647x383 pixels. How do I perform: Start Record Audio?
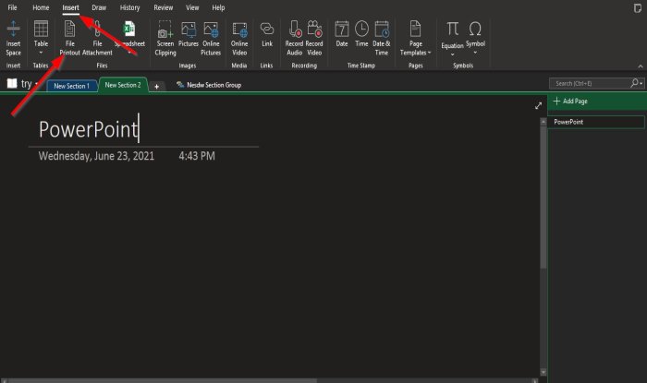coord(294,38)
